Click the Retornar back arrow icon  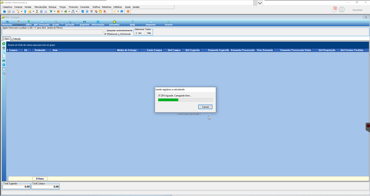[7, 22]
